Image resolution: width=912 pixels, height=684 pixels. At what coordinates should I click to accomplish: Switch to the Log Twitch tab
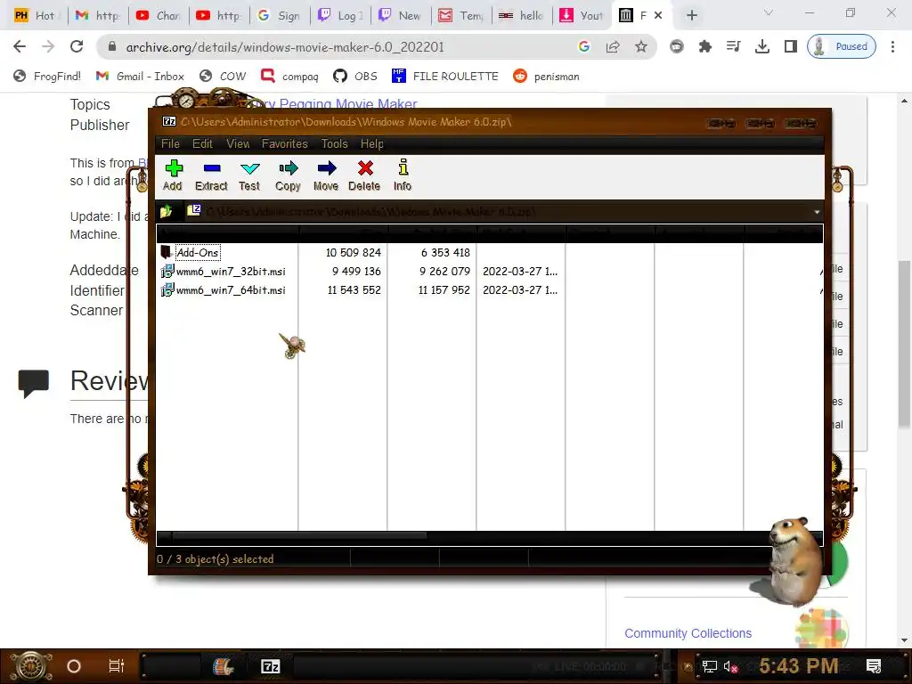(340, 16)
